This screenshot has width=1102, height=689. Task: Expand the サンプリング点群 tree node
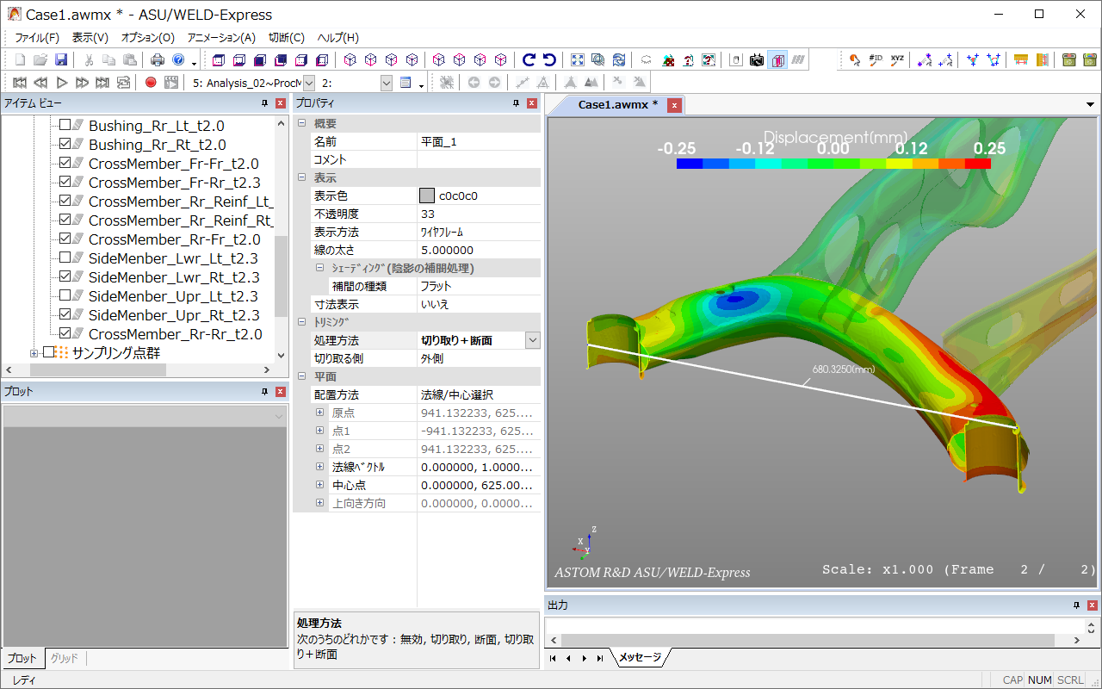(x=34, y=353)
